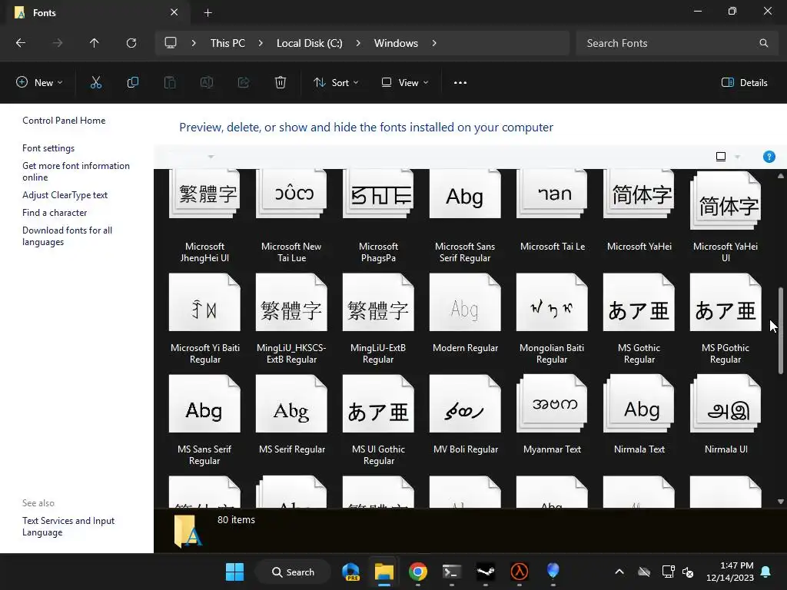Click Download fonts for all languages
The image size is (787, 590).
pos(68,236)
